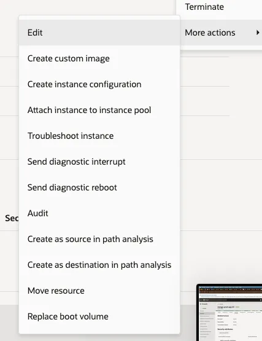Click Troubleshoot instance option

pyautogui.click(x=99, y=136)
